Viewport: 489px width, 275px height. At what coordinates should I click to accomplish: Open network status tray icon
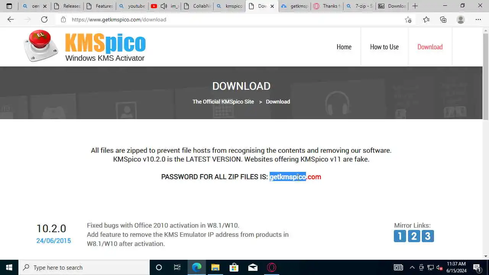point(431,267)
